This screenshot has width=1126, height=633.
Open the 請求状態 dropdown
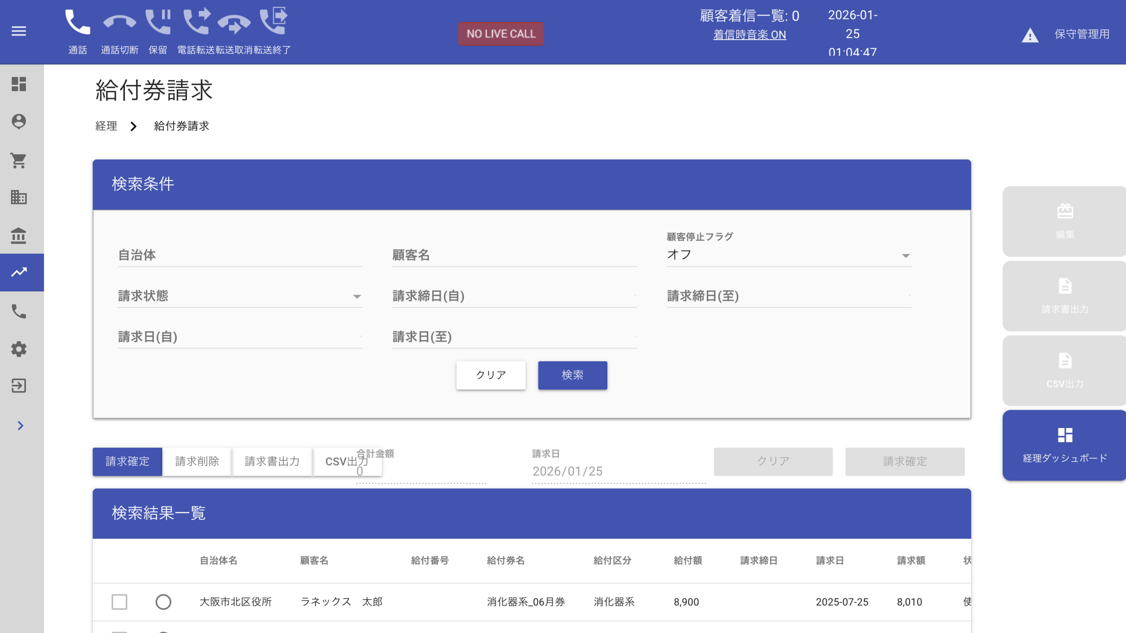(x=240, y=296)
